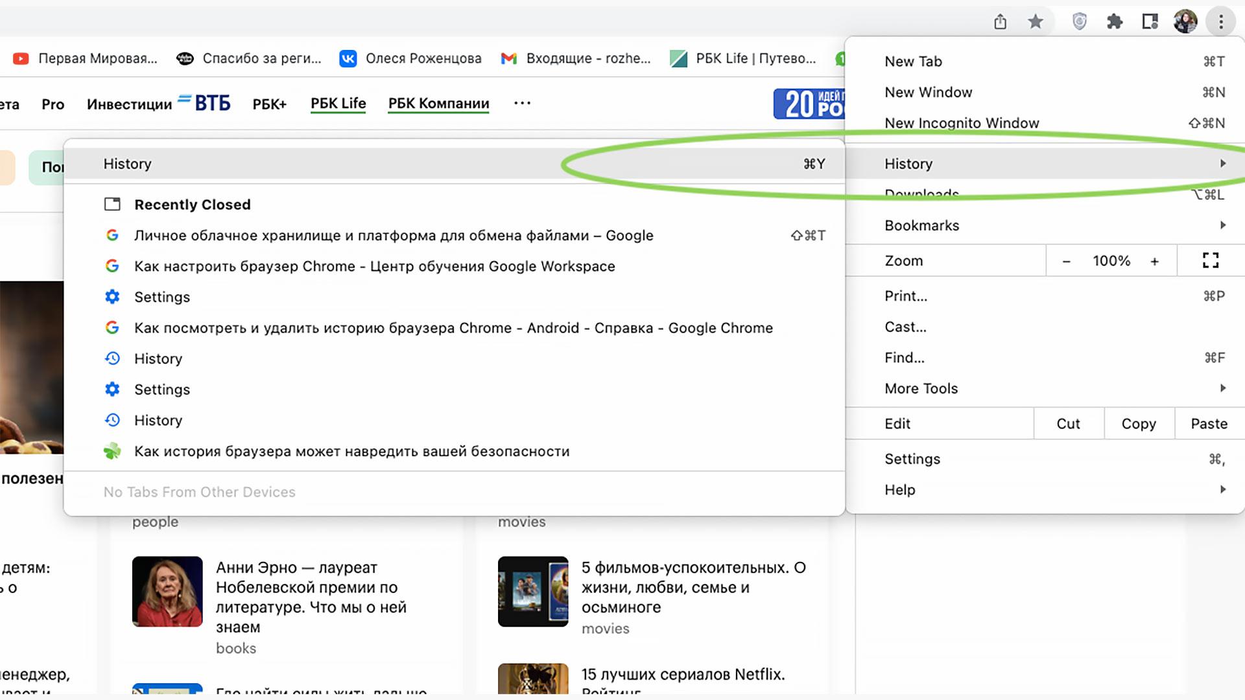This screenshot has width=1245, height=700.
Task: Click the Bookmarks icon in Chrome menu
Action: pos(922,225)
